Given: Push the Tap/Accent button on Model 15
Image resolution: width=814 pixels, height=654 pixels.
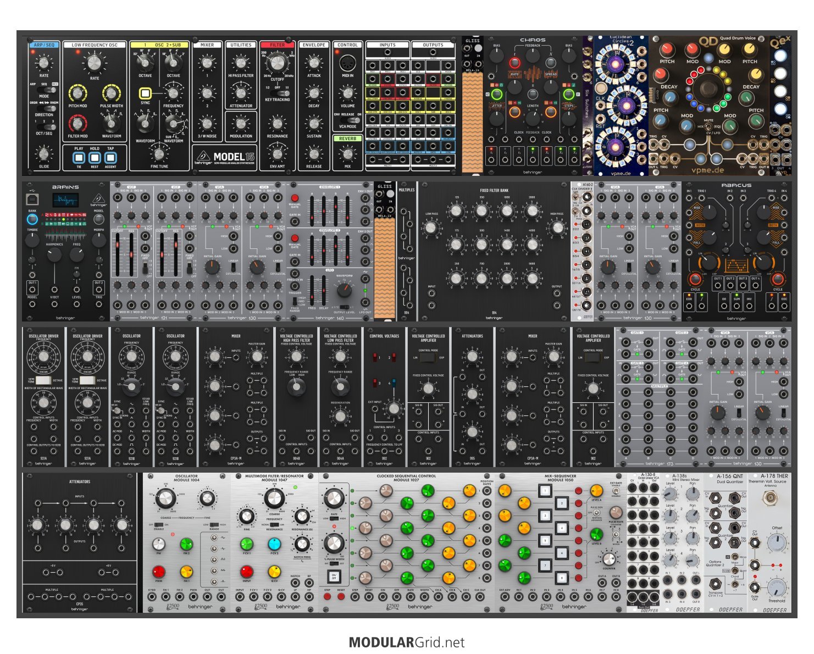Looking at the screenshot, I should coord(110,158).
